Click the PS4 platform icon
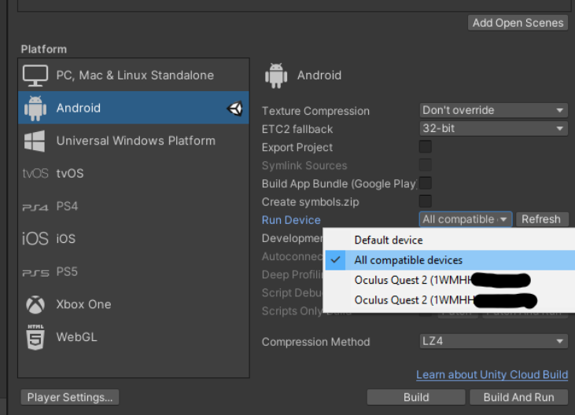The image size is (575, 415). click(35, 207)
